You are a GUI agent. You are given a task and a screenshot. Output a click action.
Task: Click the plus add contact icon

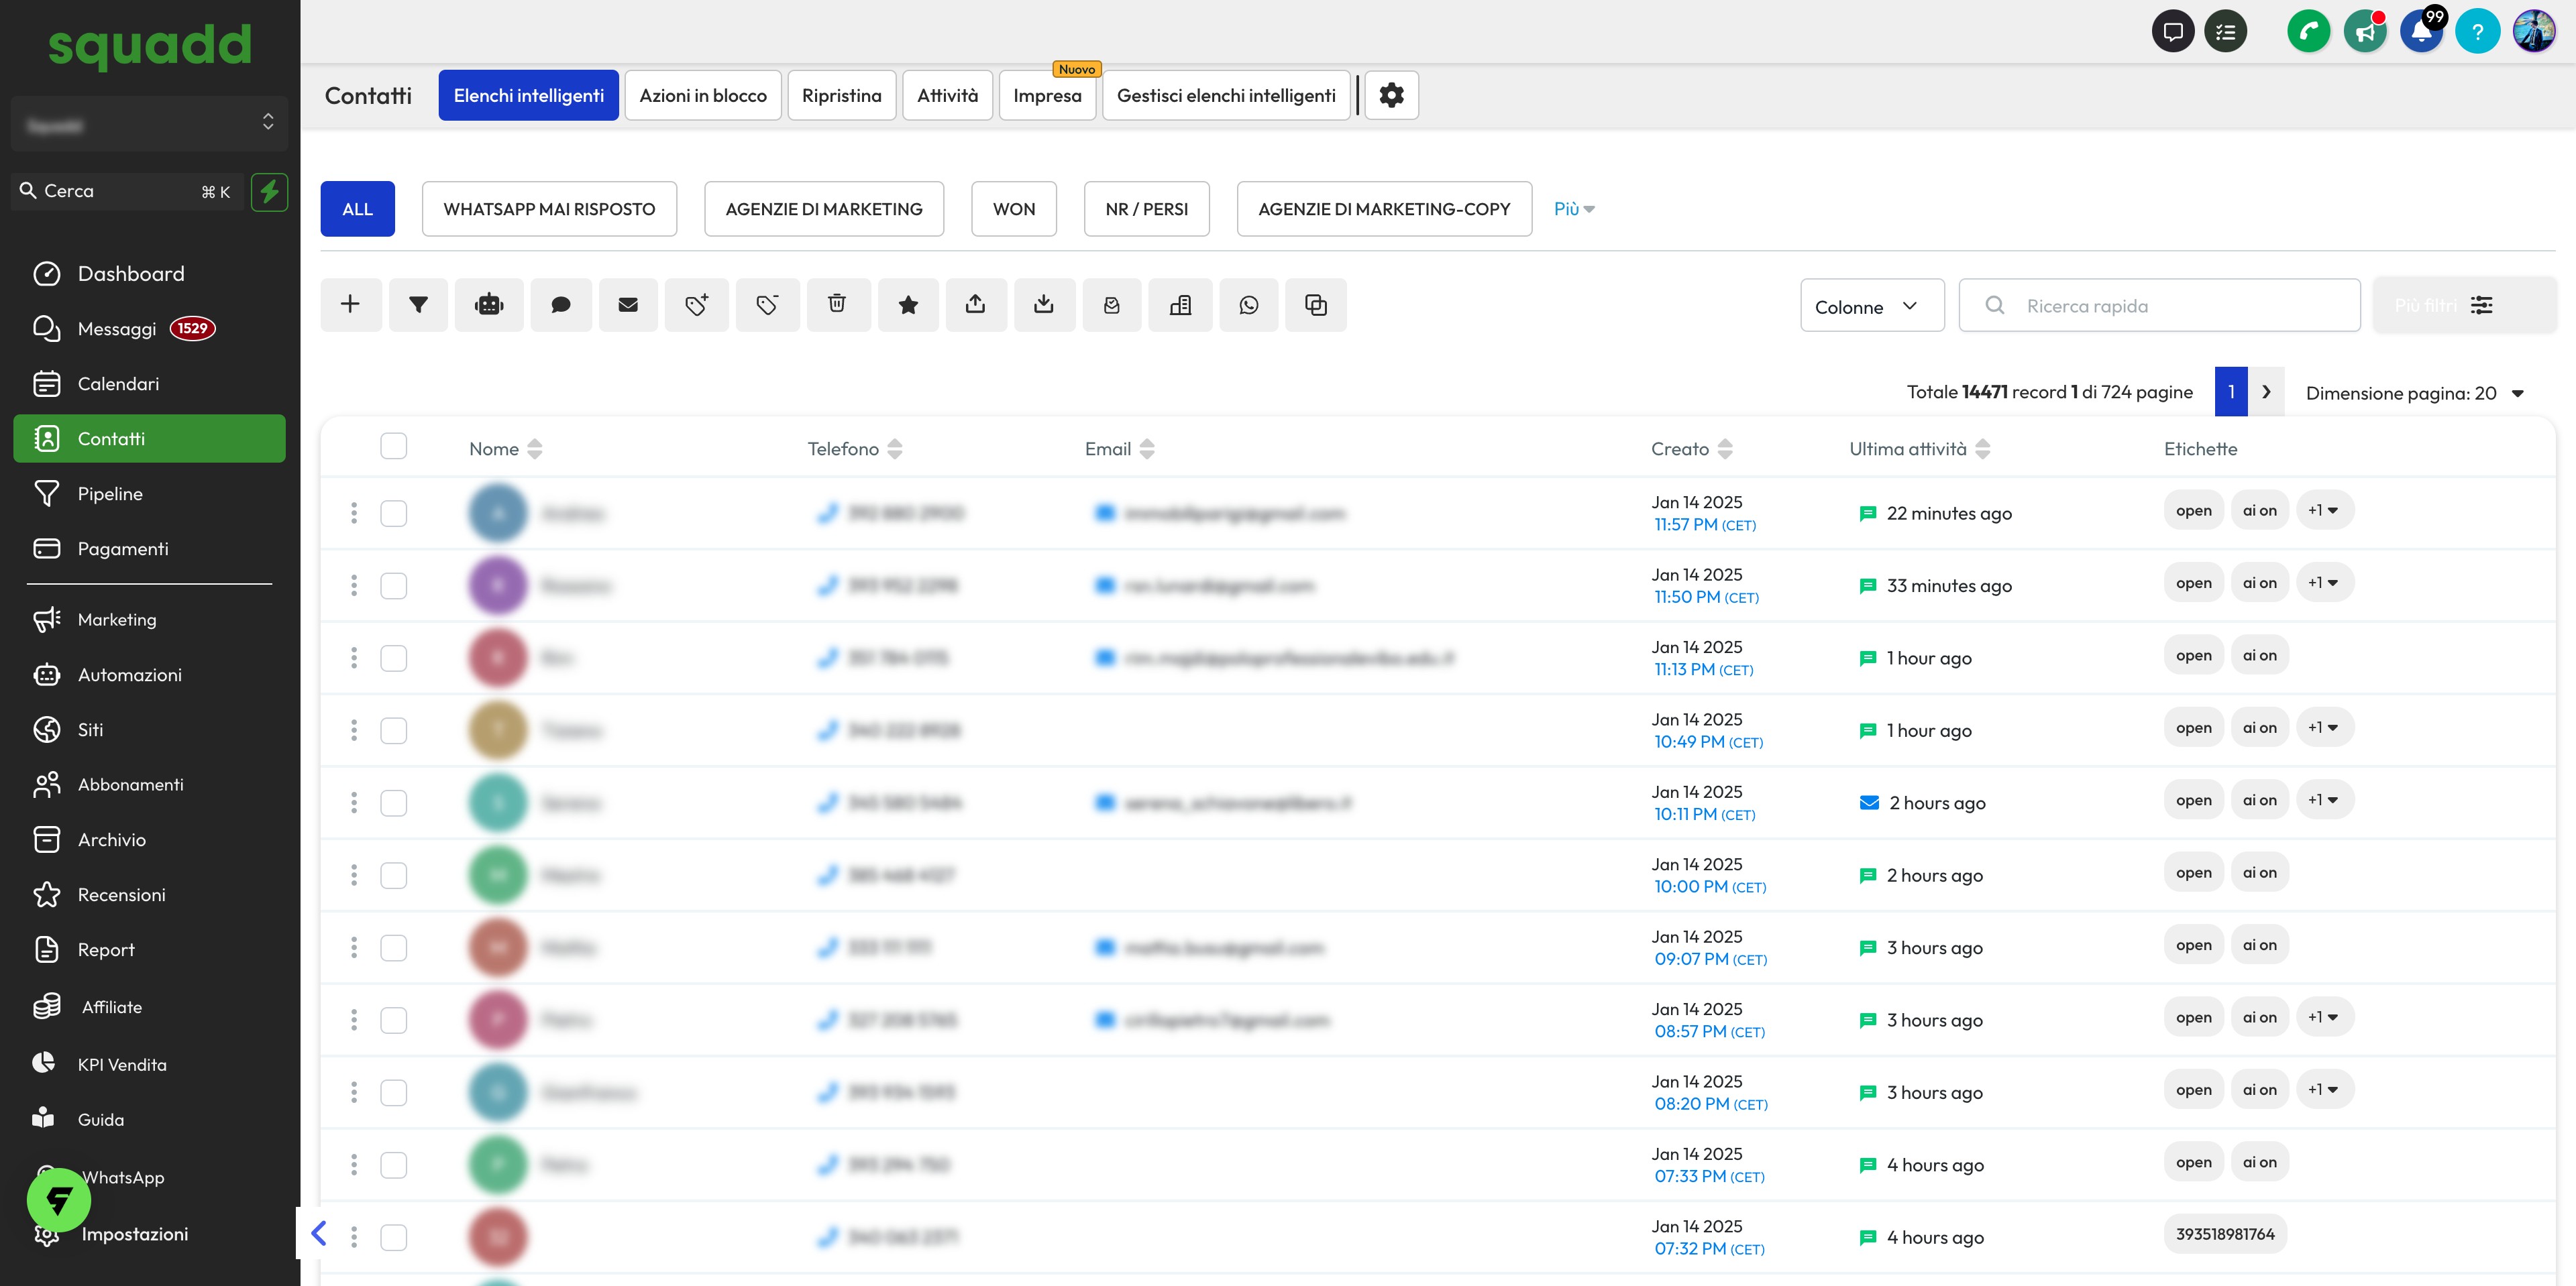click(x=350, y=305)
